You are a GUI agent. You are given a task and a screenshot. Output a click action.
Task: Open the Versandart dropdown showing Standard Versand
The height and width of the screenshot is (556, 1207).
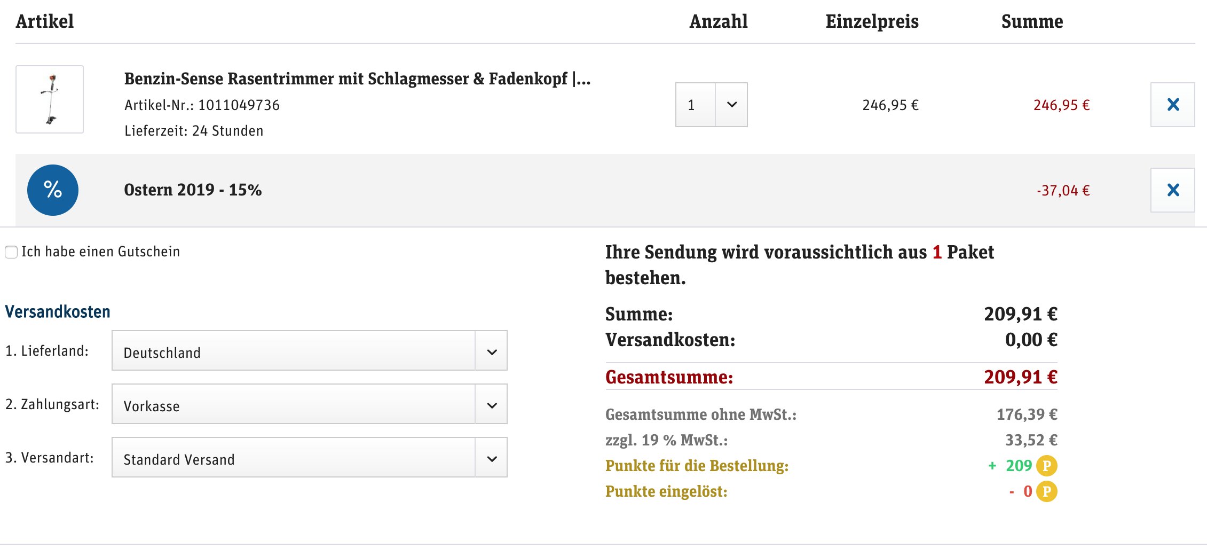[309, 458]
